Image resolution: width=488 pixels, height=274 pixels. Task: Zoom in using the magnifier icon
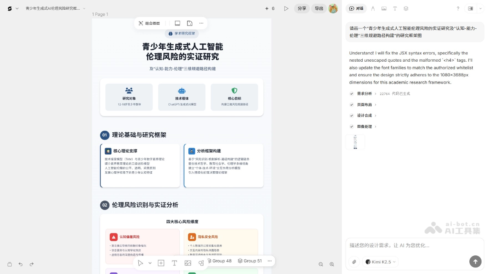332,264
